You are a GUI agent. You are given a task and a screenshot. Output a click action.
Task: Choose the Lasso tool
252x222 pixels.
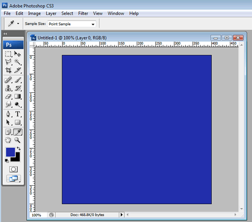coord(8,62)
